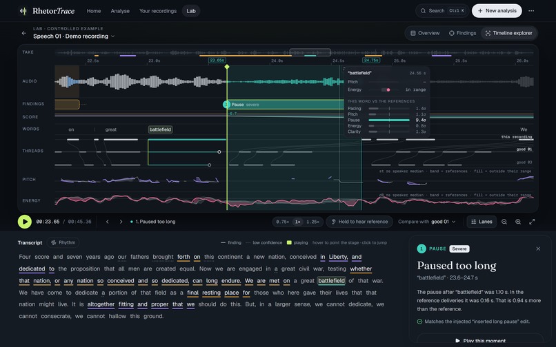Open the Home menu item

[x=94, y=11]
